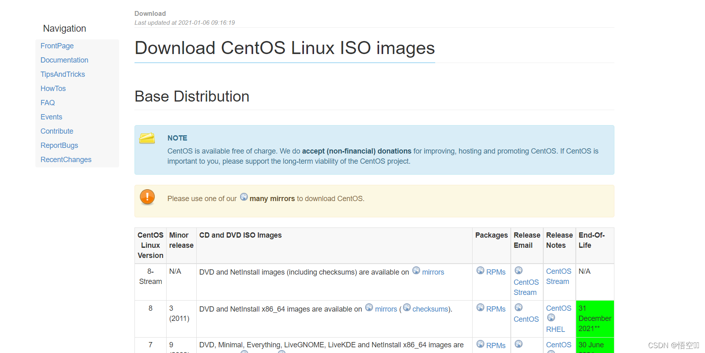Open CentOS Stream release email link
Screen dimensions: 705x353
coord(526,287)
